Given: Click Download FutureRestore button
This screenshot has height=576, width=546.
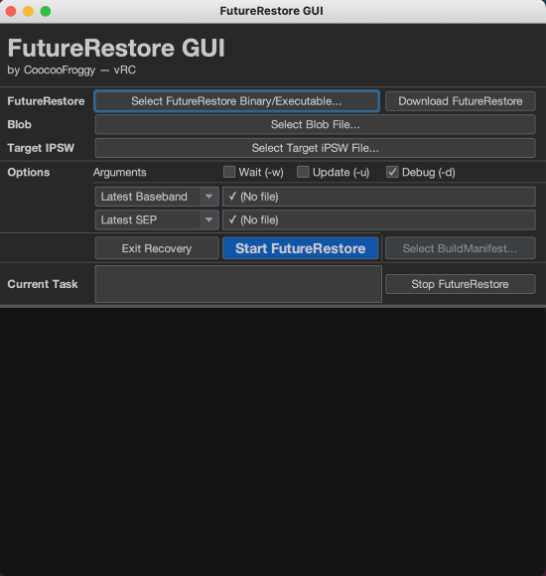Looking at the screenshot, I should [x=460, y=101].
